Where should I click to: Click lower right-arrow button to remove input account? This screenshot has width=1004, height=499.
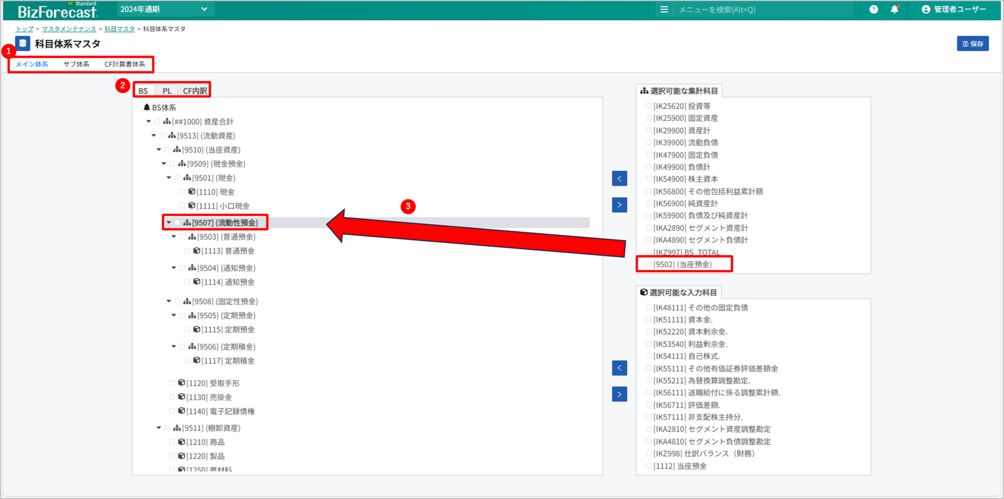click(619, 394)
